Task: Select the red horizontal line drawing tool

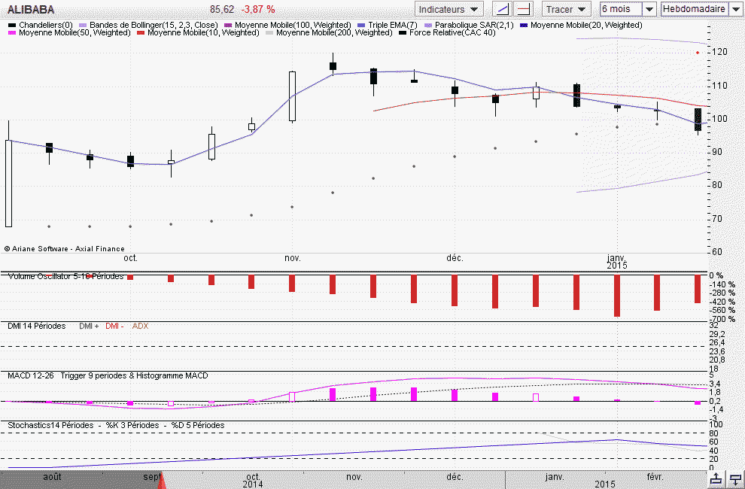Action: pyautogui.click(x=524, y=9)
